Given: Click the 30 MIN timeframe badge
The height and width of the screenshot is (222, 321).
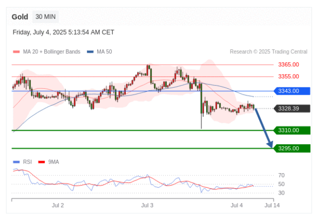Looking at the screenshot, I should click(45, 16).
